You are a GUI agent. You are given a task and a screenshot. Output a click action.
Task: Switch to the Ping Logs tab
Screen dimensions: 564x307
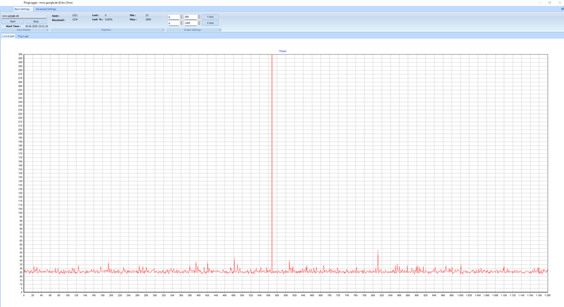23,36
